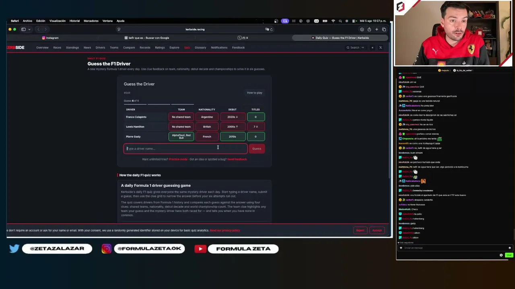This screenshot has width=515, height=289.
Task: Click the battery status icon
Action: coord(325,21)
